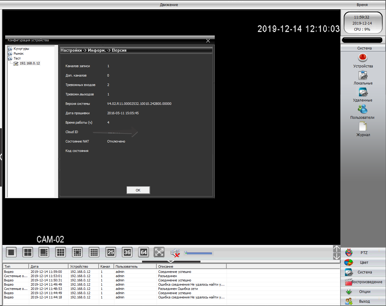Sort log by Дата column header
The height and width of the screenshot is (306, 386).
(x=48, y=266)
